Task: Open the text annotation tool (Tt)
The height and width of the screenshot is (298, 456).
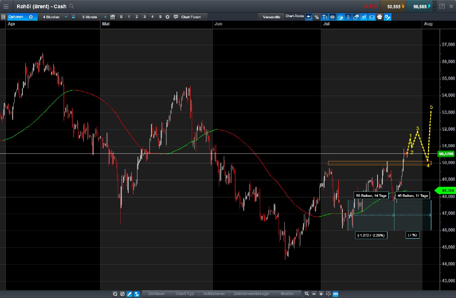Action: [325, 17]
